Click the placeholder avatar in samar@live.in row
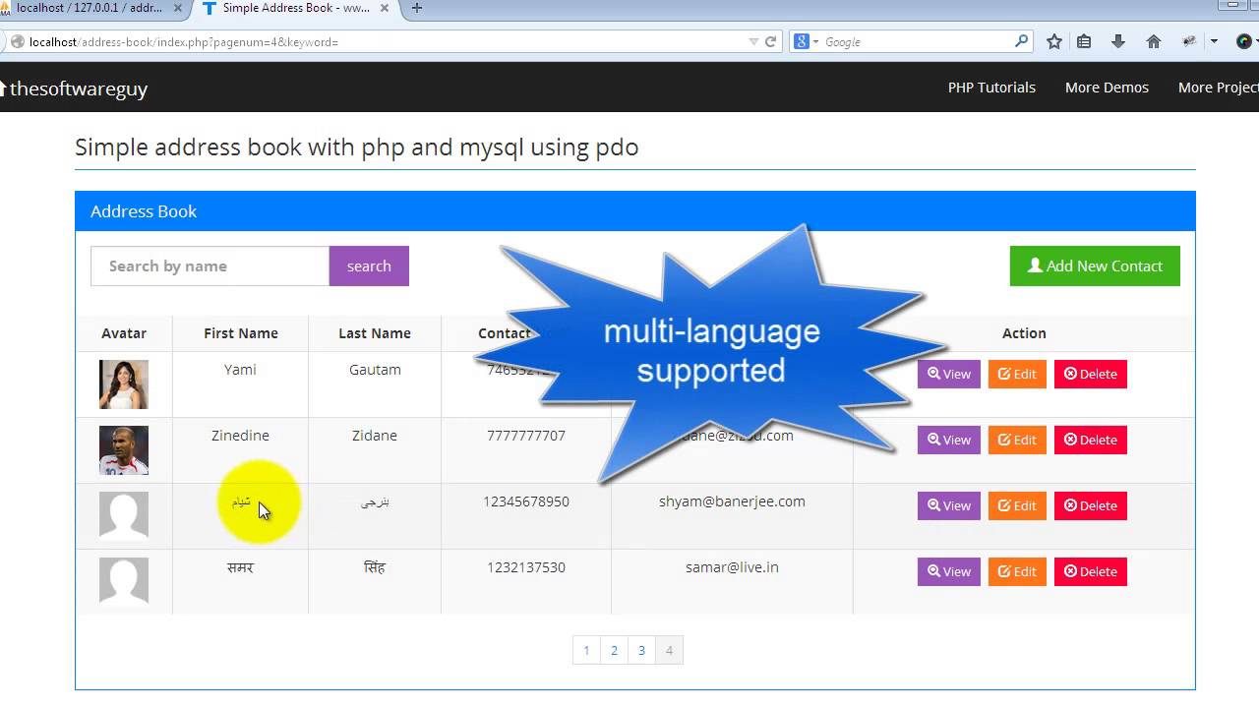 click(x=124, y=581)
